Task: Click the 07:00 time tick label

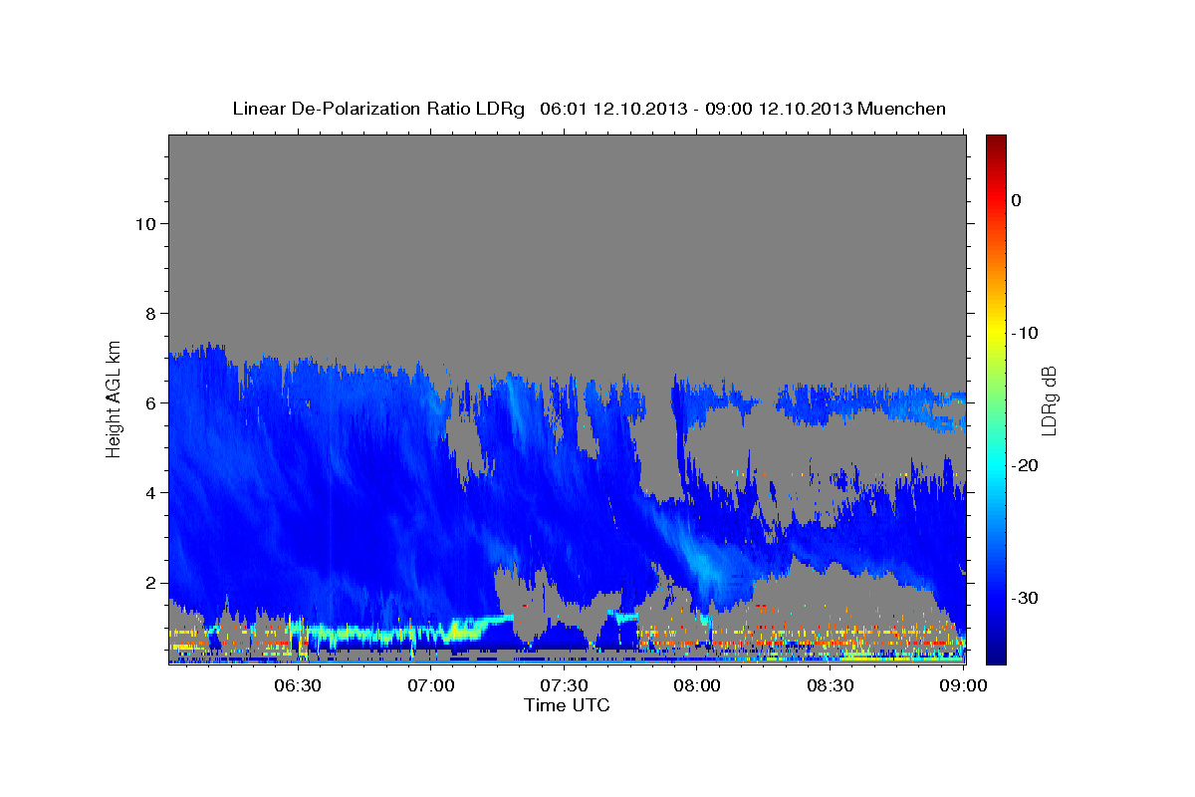Action: 431,685
